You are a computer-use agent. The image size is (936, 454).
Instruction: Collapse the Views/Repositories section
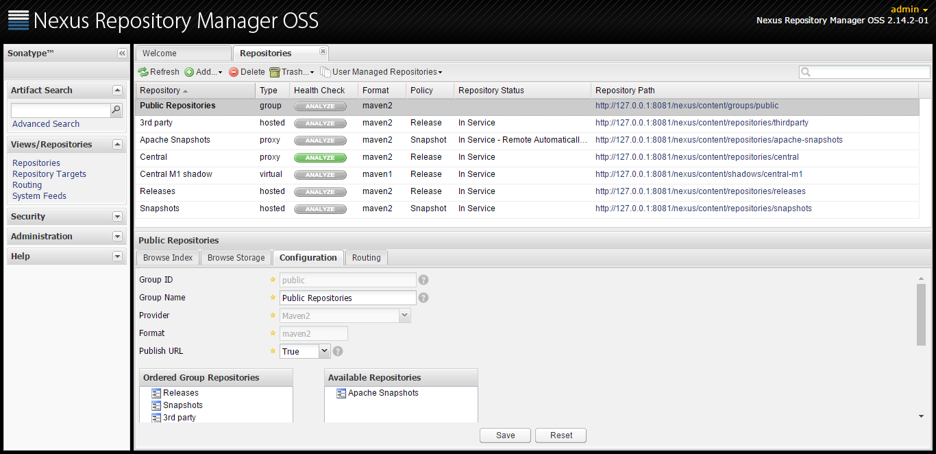coord(117,145)
